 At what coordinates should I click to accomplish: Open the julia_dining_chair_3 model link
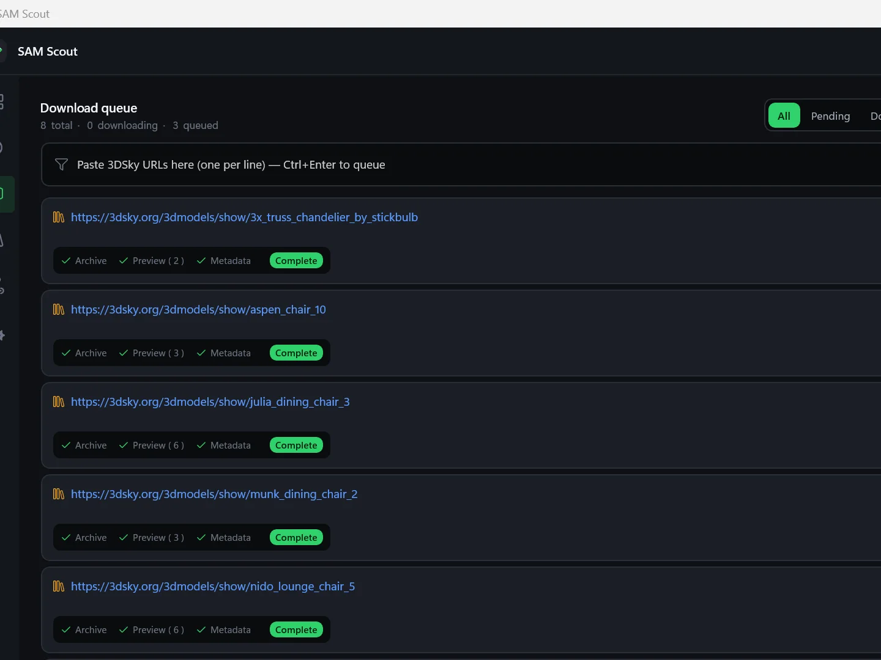(x=210, y=402)
